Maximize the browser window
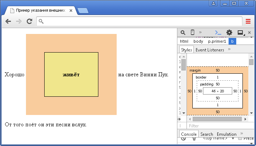 coord(234,3)
